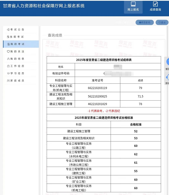Click the 退出 logout button
This screenshot has width=169, height=195.
(x=162, y=22)
